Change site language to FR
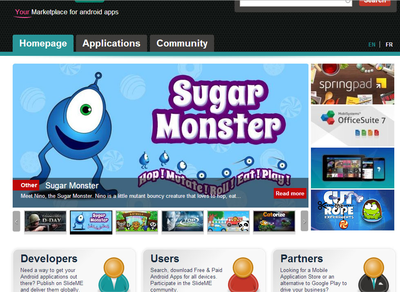This screenshot has width=400, height=292. coord(389,44)
